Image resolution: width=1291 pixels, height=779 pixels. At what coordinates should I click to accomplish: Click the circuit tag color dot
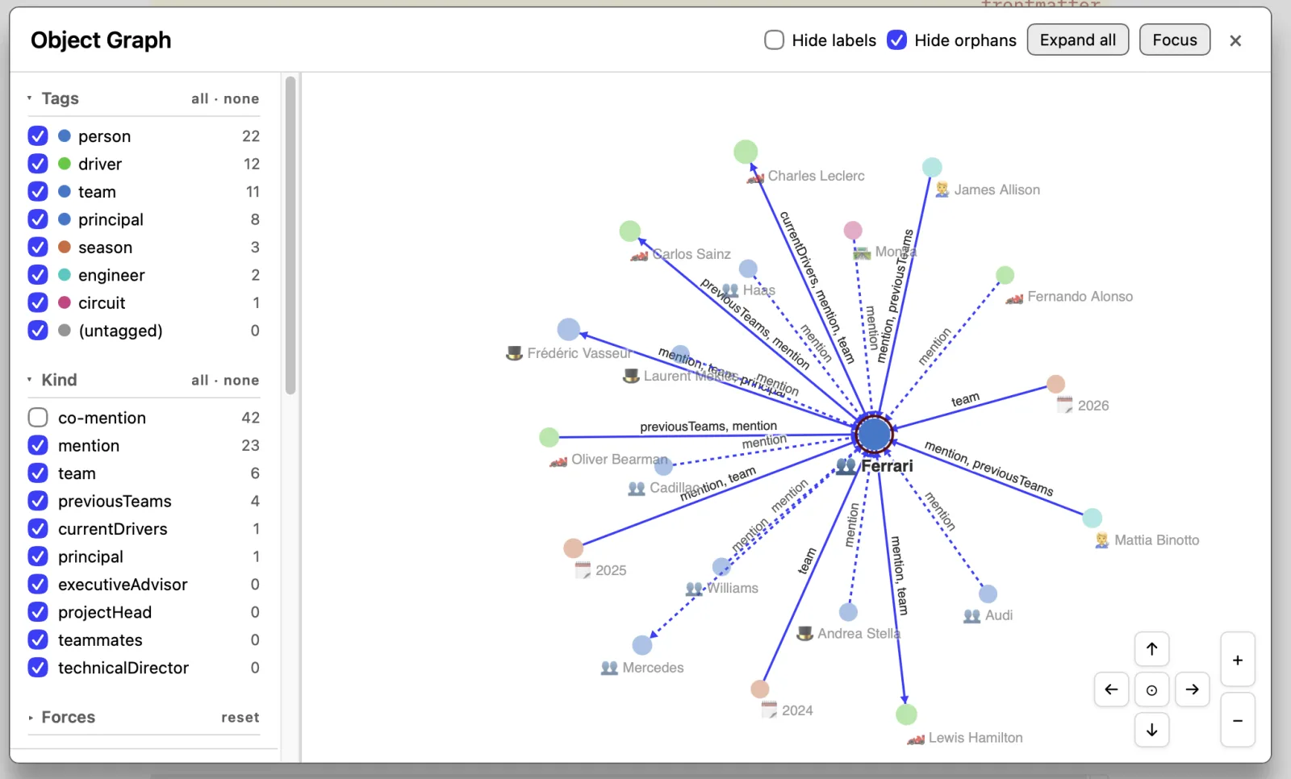click(65, 303)
